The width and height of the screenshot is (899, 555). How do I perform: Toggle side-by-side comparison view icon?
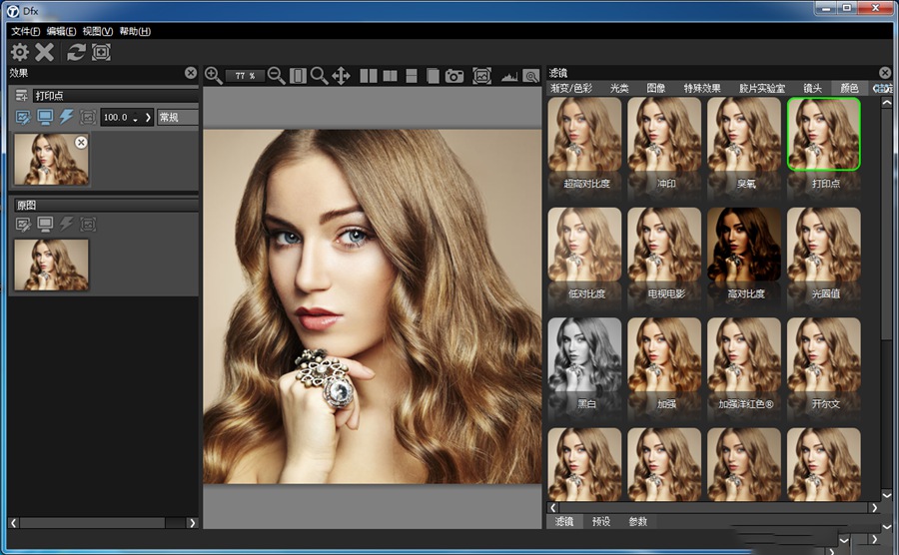click(x=369, y=76)
